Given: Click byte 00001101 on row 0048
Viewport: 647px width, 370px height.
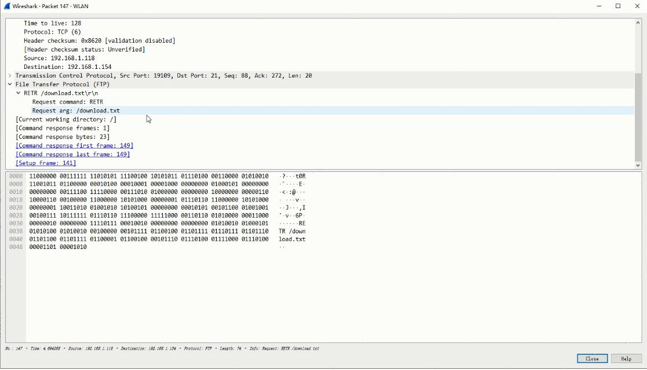Looking at the screenshot, I should coord(43,247).
